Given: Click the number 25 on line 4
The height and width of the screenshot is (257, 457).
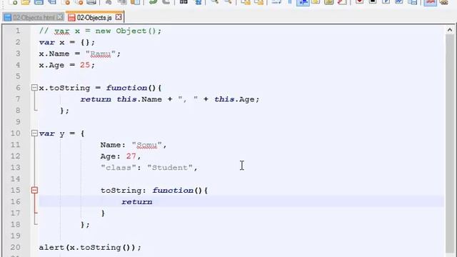Looking at the screenshot, I should pyautogui.click(x=85, y=65).
